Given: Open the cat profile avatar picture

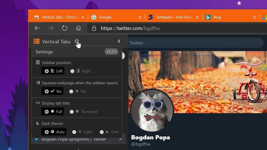Looking at the screenshot, I should pos(152,110).
